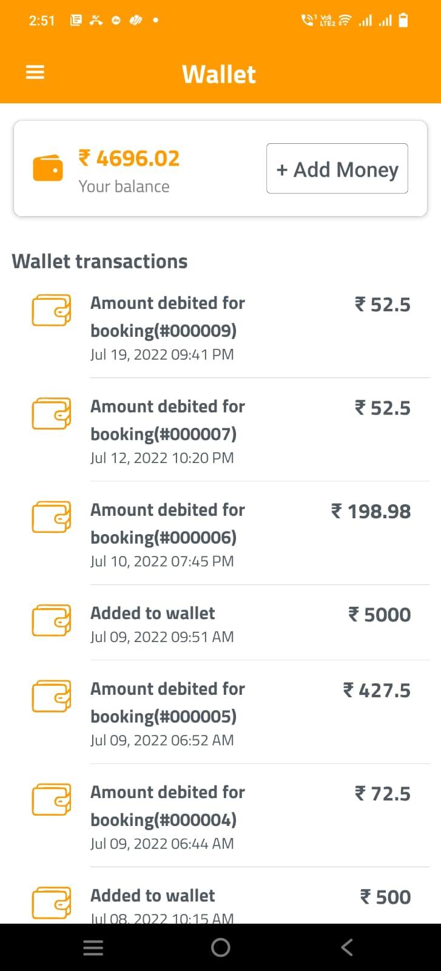Tap the wallet icon for booking #000004
Screen dimensions: 441x971
[x=52, y=800]
